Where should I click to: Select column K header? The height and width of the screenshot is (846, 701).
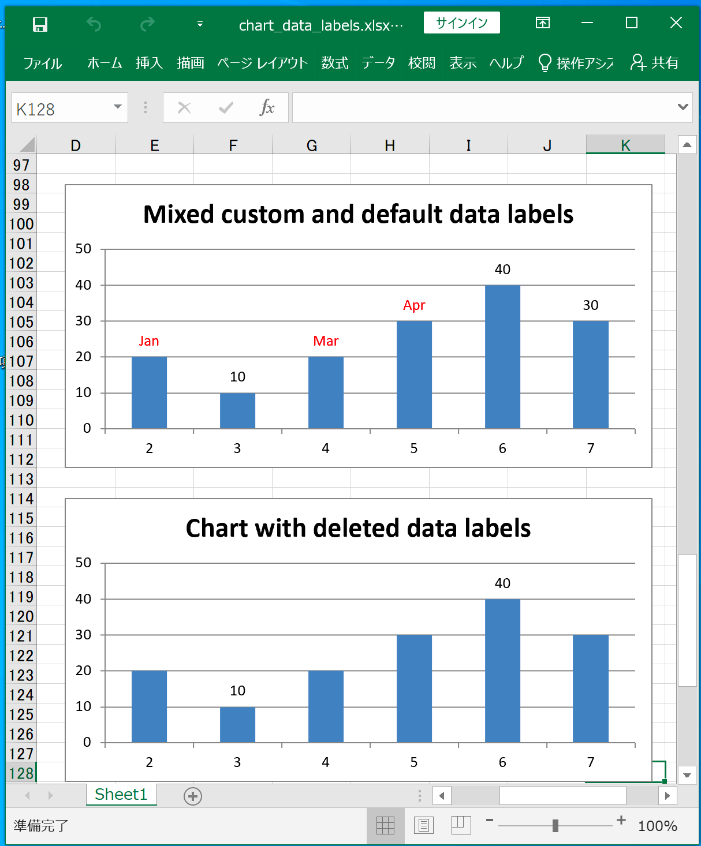(x=625, y=145)
